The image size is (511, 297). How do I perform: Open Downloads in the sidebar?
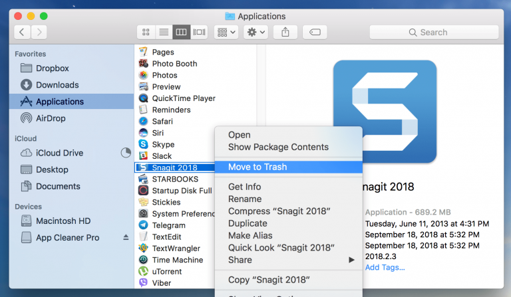(71, 85)
